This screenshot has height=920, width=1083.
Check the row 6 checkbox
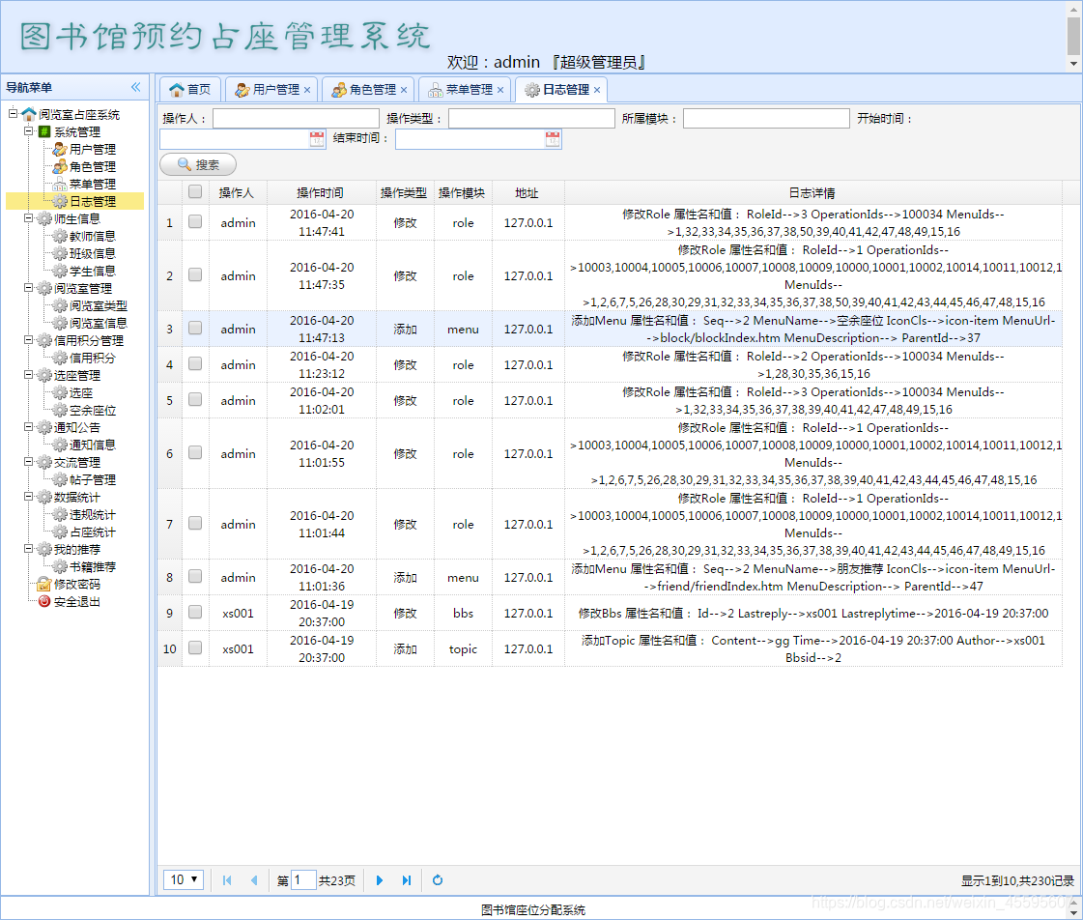tap(195, 452)
